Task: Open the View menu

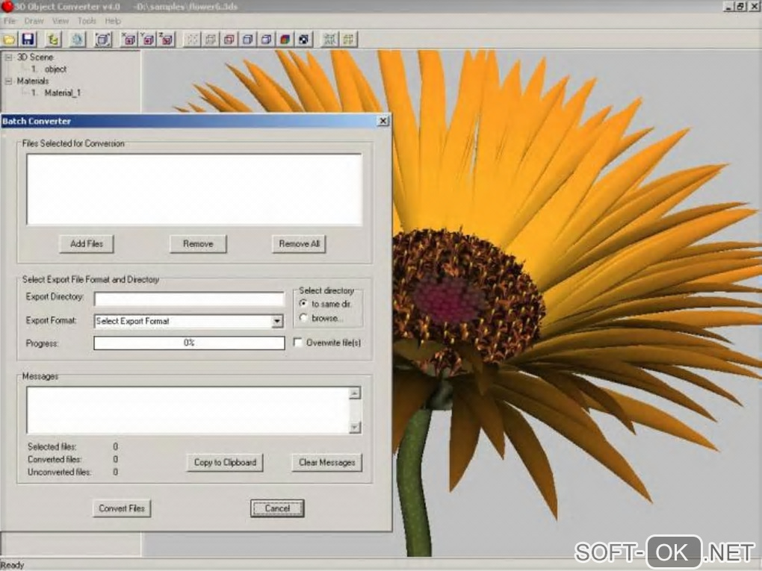Action: pyautogui.click(x=61, y=22)
